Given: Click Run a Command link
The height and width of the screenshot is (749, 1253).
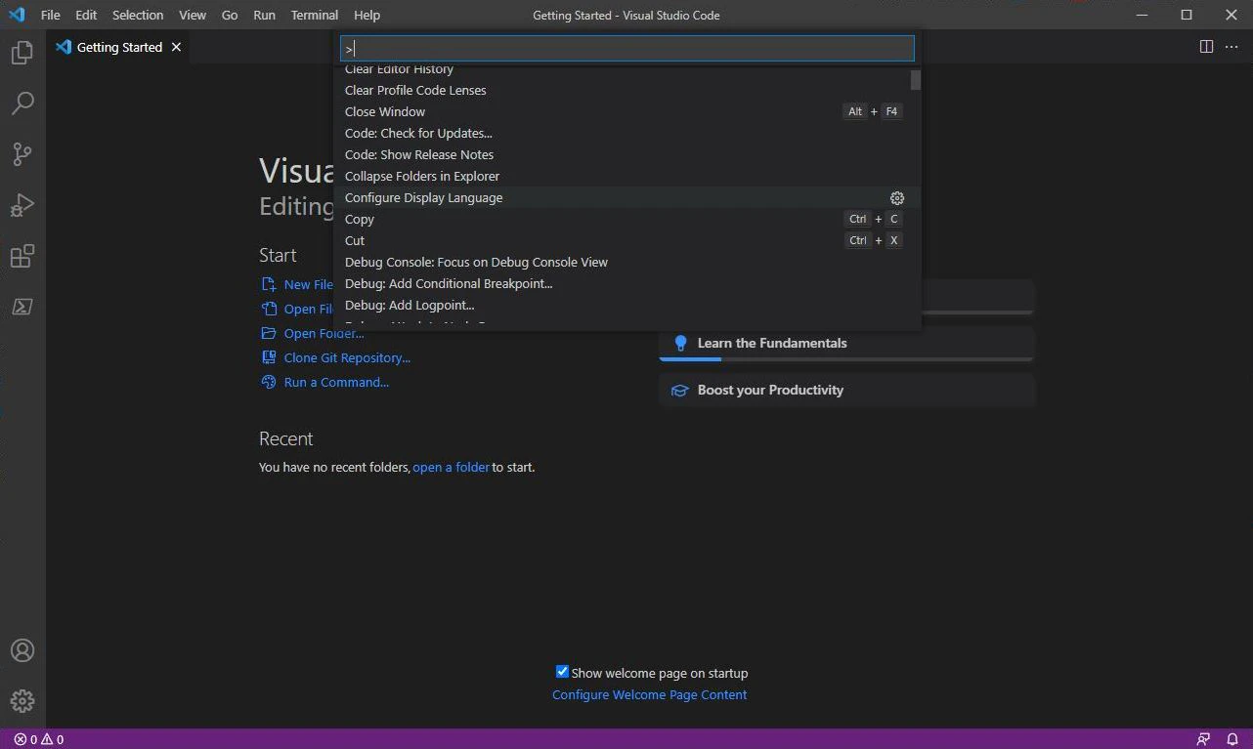Looking at the screenshot, I should 336,382.
